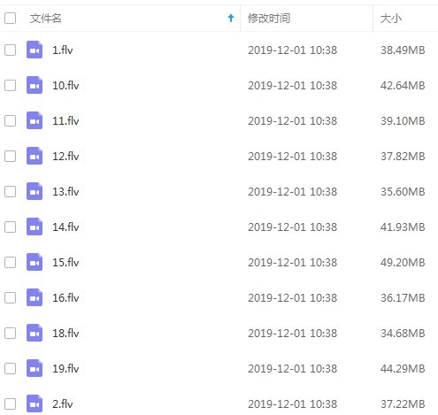
Task: Open the file named 2.flv
Action: (63, 404)
